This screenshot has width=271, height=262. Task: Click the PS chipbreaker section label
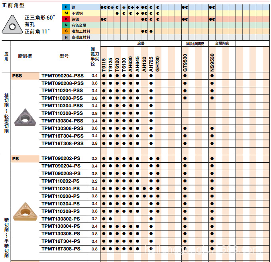tap(16, 159)
